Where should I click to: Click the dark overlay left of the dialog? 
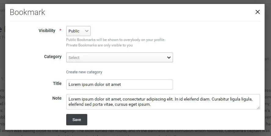click(x=2, y=69)
